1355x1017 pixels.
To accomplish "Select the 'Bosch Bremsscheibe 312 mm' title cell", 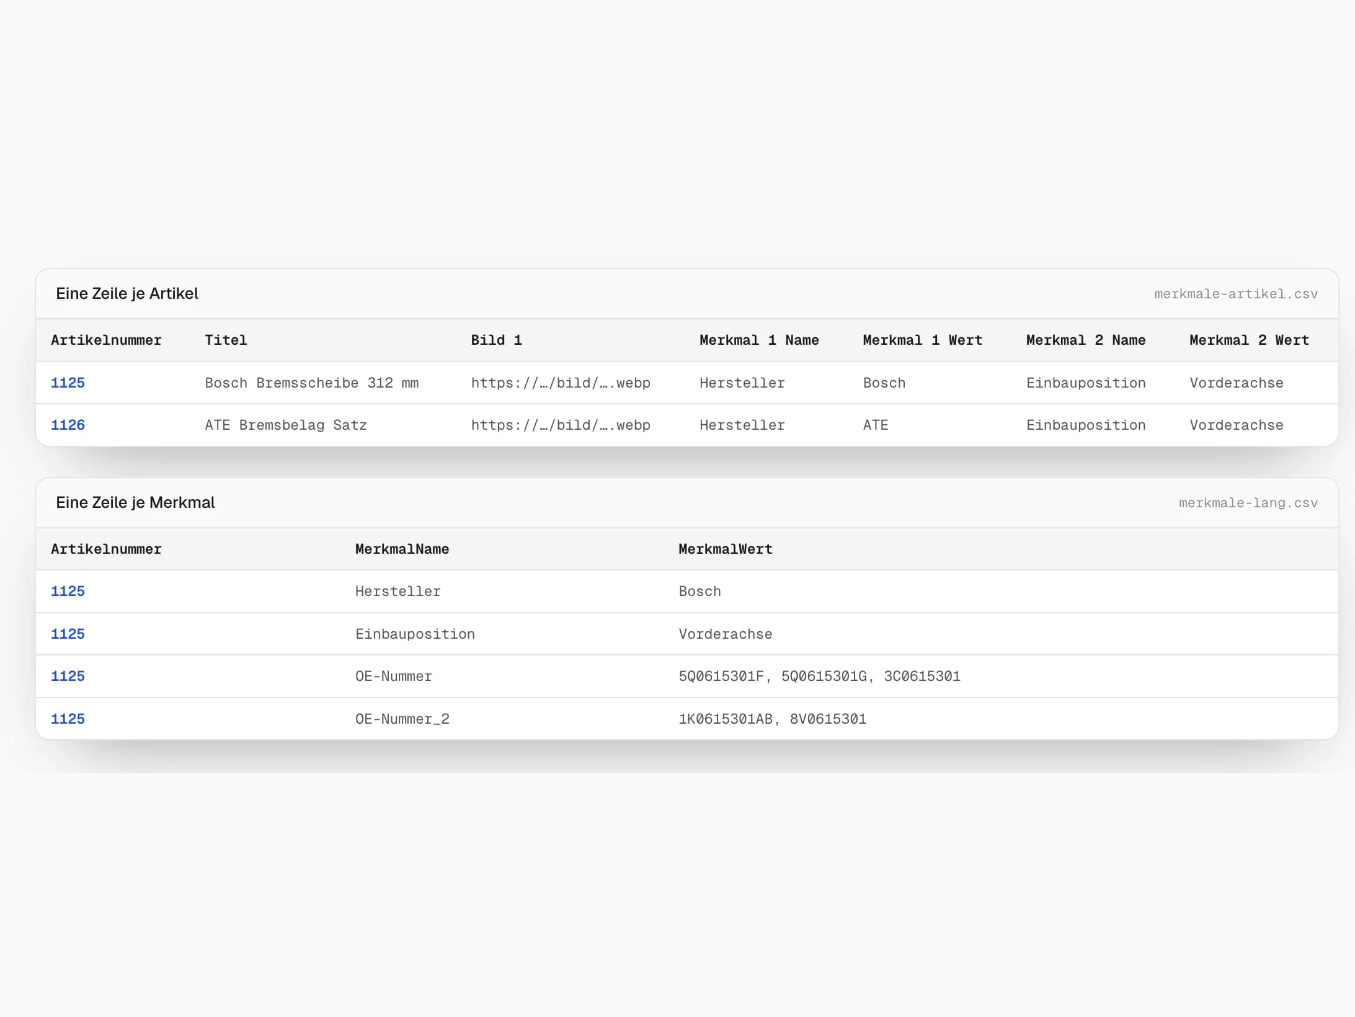I will tap(311, 383).
